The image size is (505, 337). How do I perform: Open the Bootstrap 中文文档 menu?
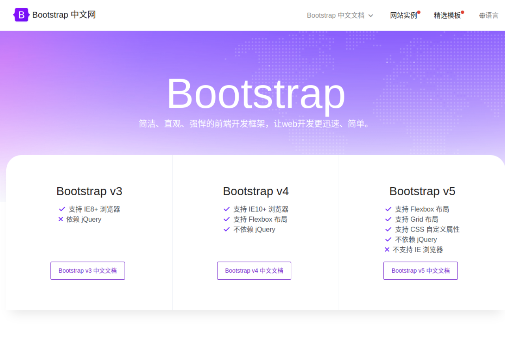340,15
